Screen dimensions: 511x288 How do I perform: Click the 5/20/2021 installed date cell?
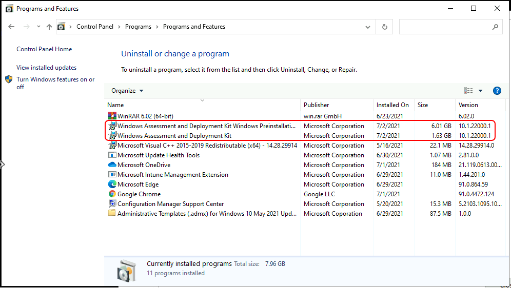390,204
